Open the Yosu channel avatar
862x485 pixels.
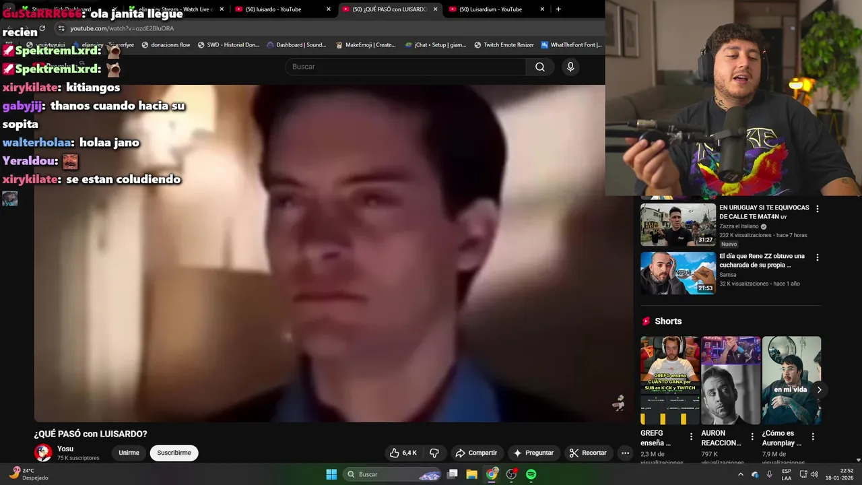[x=43, y=453]
